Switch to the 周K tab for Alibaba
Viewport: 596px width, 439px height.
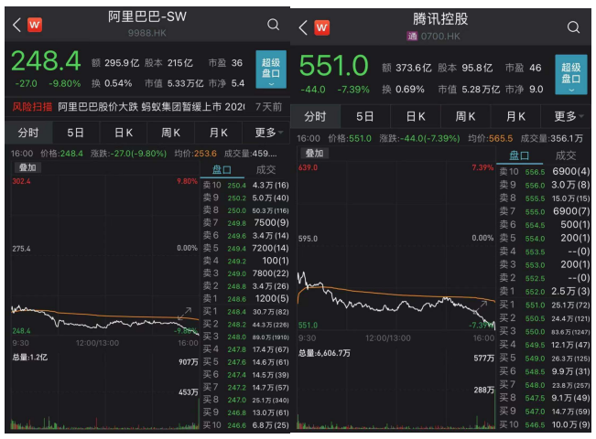pos(170,133)
